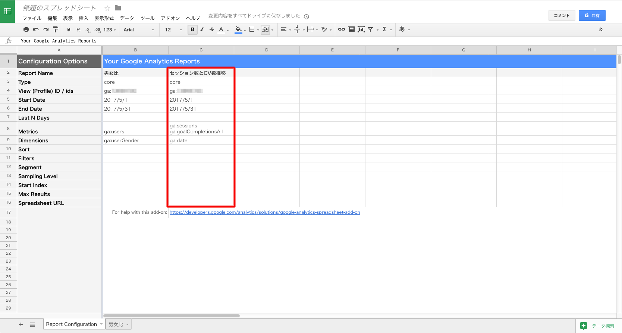Click the horizontal scrollbar
Screen dimensions: 622x333
172,316
